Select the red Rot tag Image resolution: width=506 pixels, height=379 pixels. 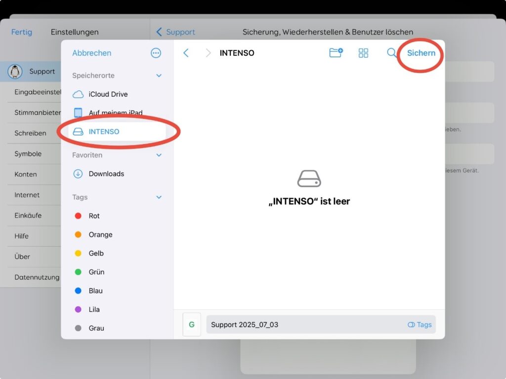pos(94,216)
